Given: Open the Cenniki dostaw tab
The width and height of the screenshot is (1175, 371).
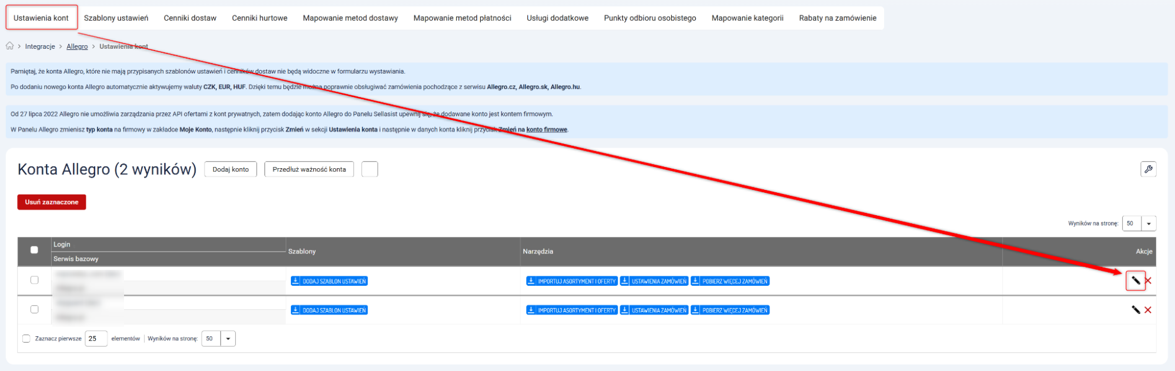Looking at the screenshot, I should coord(190,18).
